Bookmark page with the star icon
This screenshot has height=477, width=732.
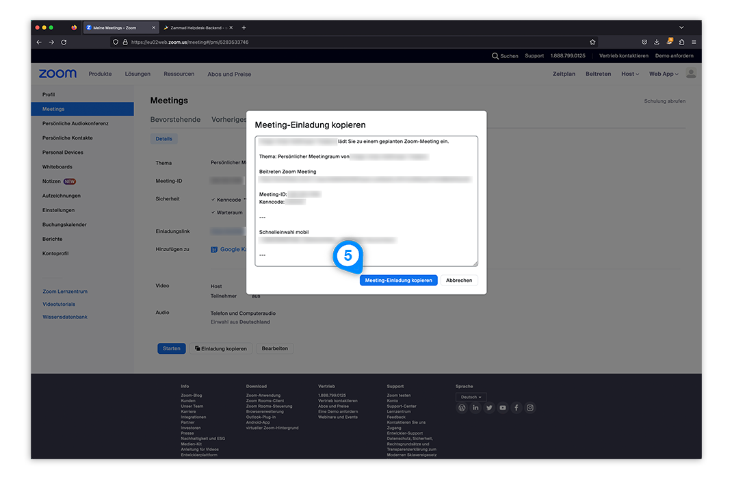[592, 42]
